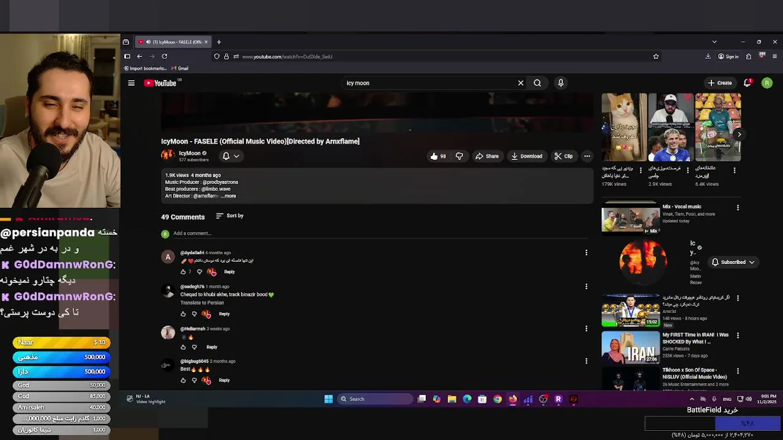Screen dimensions: 783x440
Task: Show hidden system tray icons
Action: [692, 399]
